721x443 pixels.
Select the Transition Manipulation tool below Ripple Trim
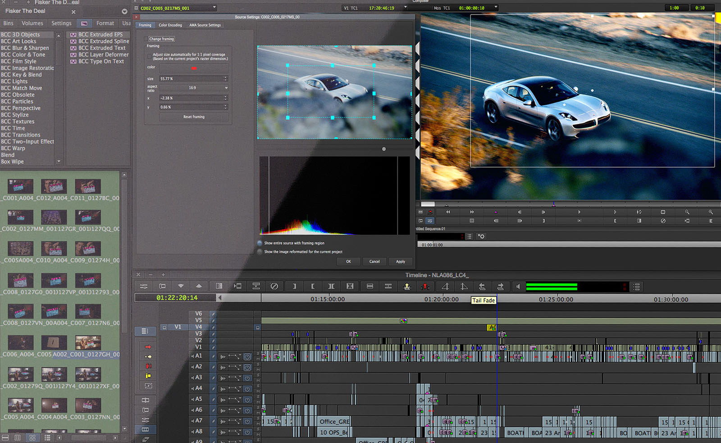coord(148,386)
